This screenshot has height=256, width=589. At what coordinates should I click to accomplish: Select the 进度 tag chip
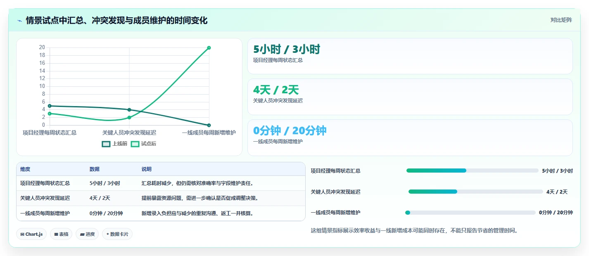coord(87,234)
